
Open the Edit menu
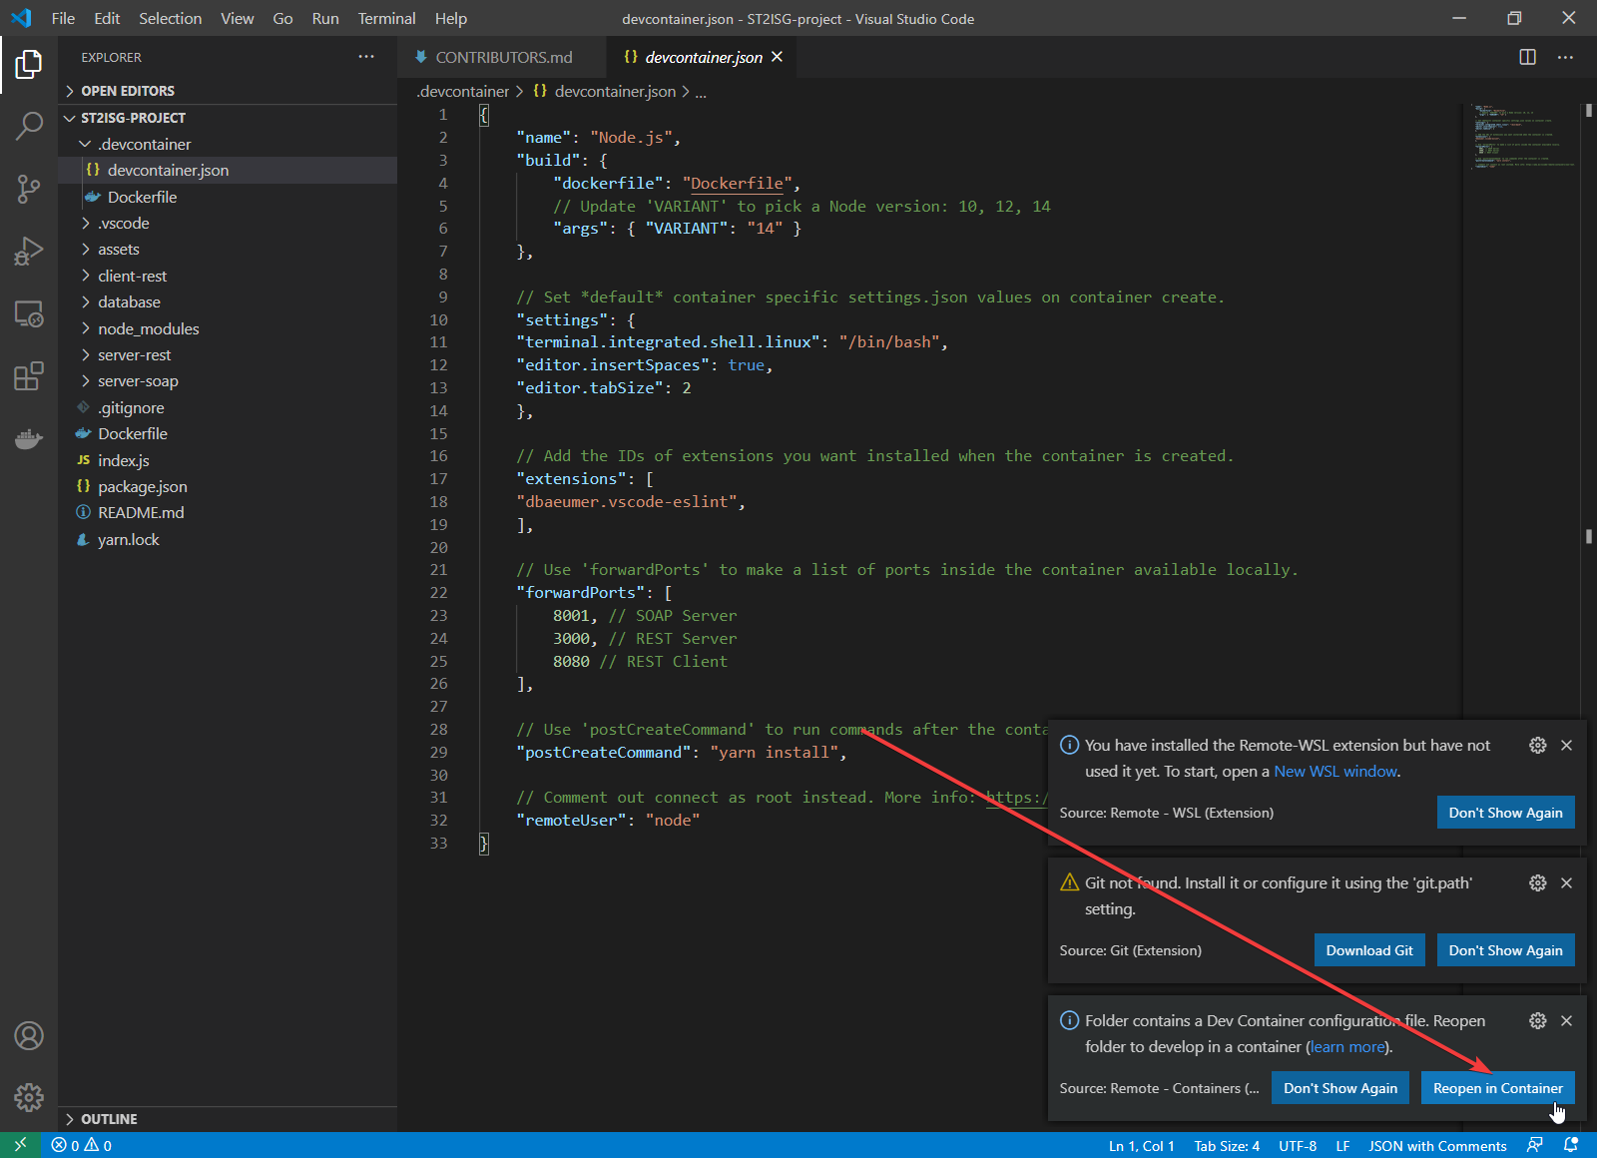point(107,18)
